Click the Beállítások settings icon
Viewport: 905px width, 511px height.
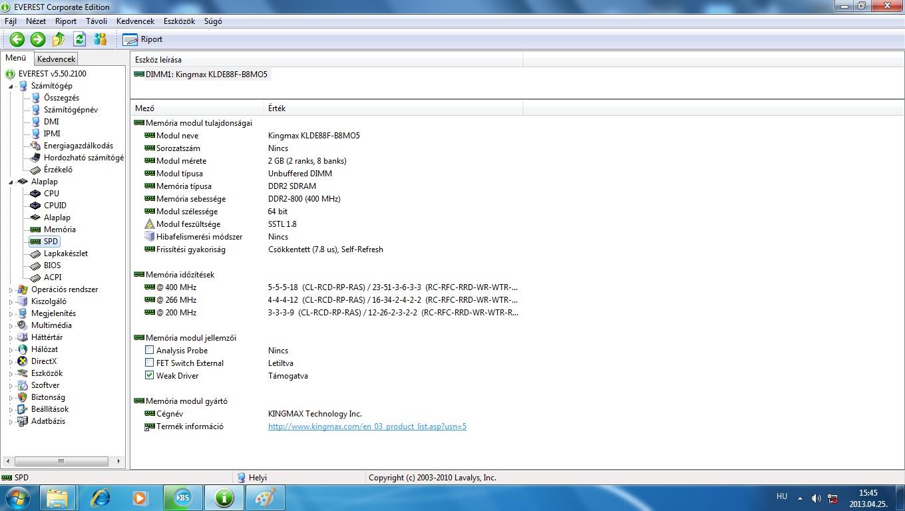pos(23,409)
